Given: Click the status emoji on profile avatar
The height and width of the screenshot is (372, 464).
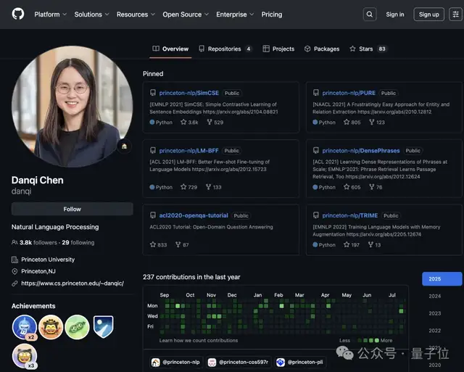Looking at the screenshot, I should point(124,146).
